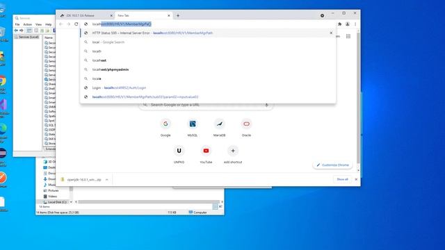The height and width of the screenshot is (250, 445).
Task: Close the New Tab tab
Action: [x=169, y=15]
